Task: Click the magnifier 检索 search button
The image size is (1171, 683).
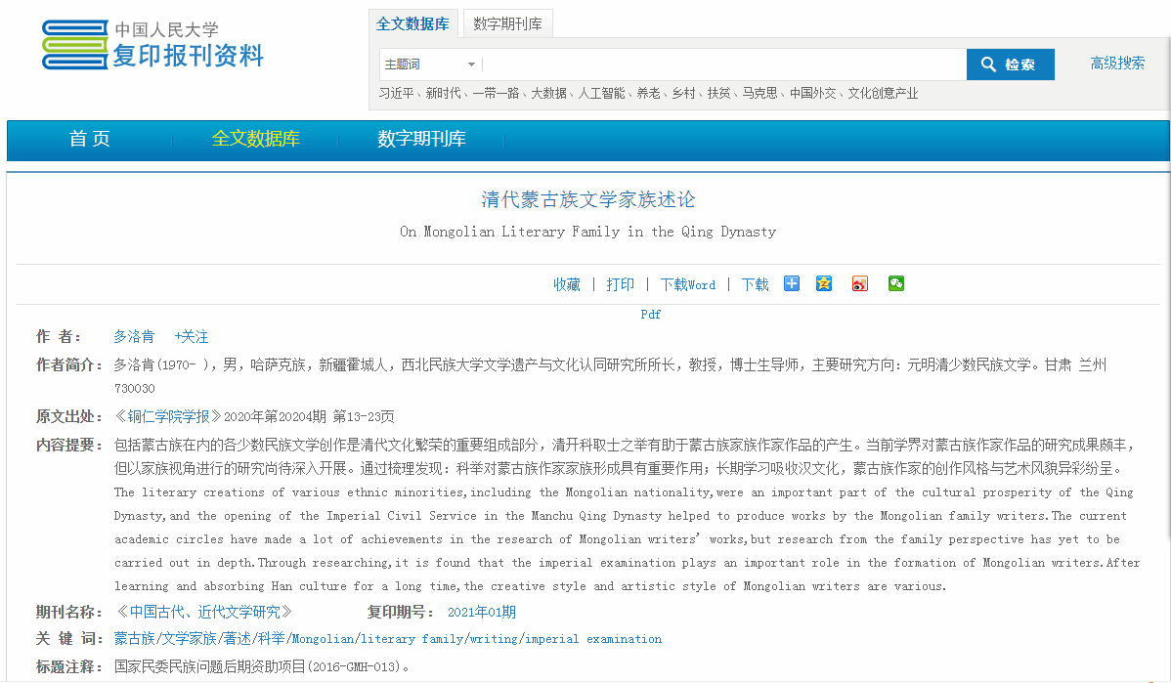Action: click(1010, 64)
